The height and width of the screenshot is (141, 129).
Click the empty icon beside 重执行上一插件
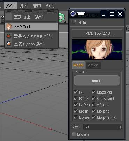(x=9, y=17)
